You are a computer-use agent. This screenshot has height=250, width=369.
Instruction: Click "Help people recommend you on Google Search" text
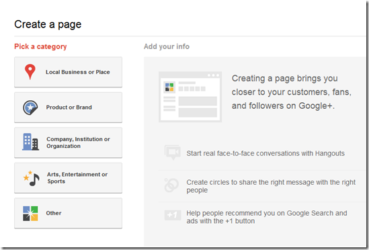pos(267,217)
